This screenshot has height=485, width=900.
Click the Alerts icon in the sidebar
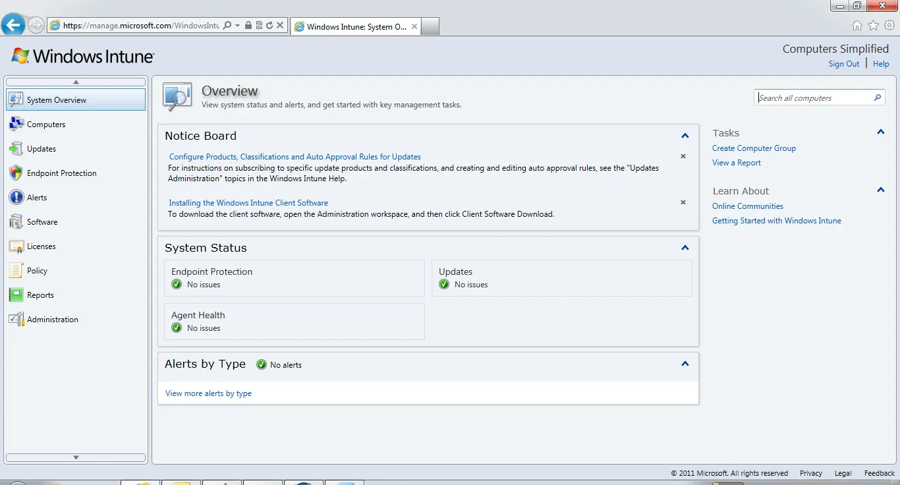point(16,197)
